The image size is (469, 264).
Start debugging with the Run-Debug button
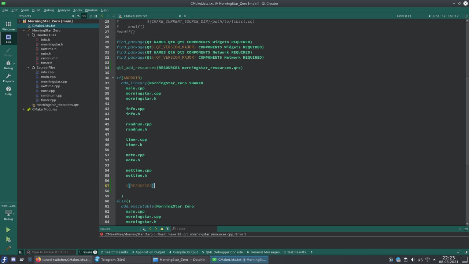(8, 239)
